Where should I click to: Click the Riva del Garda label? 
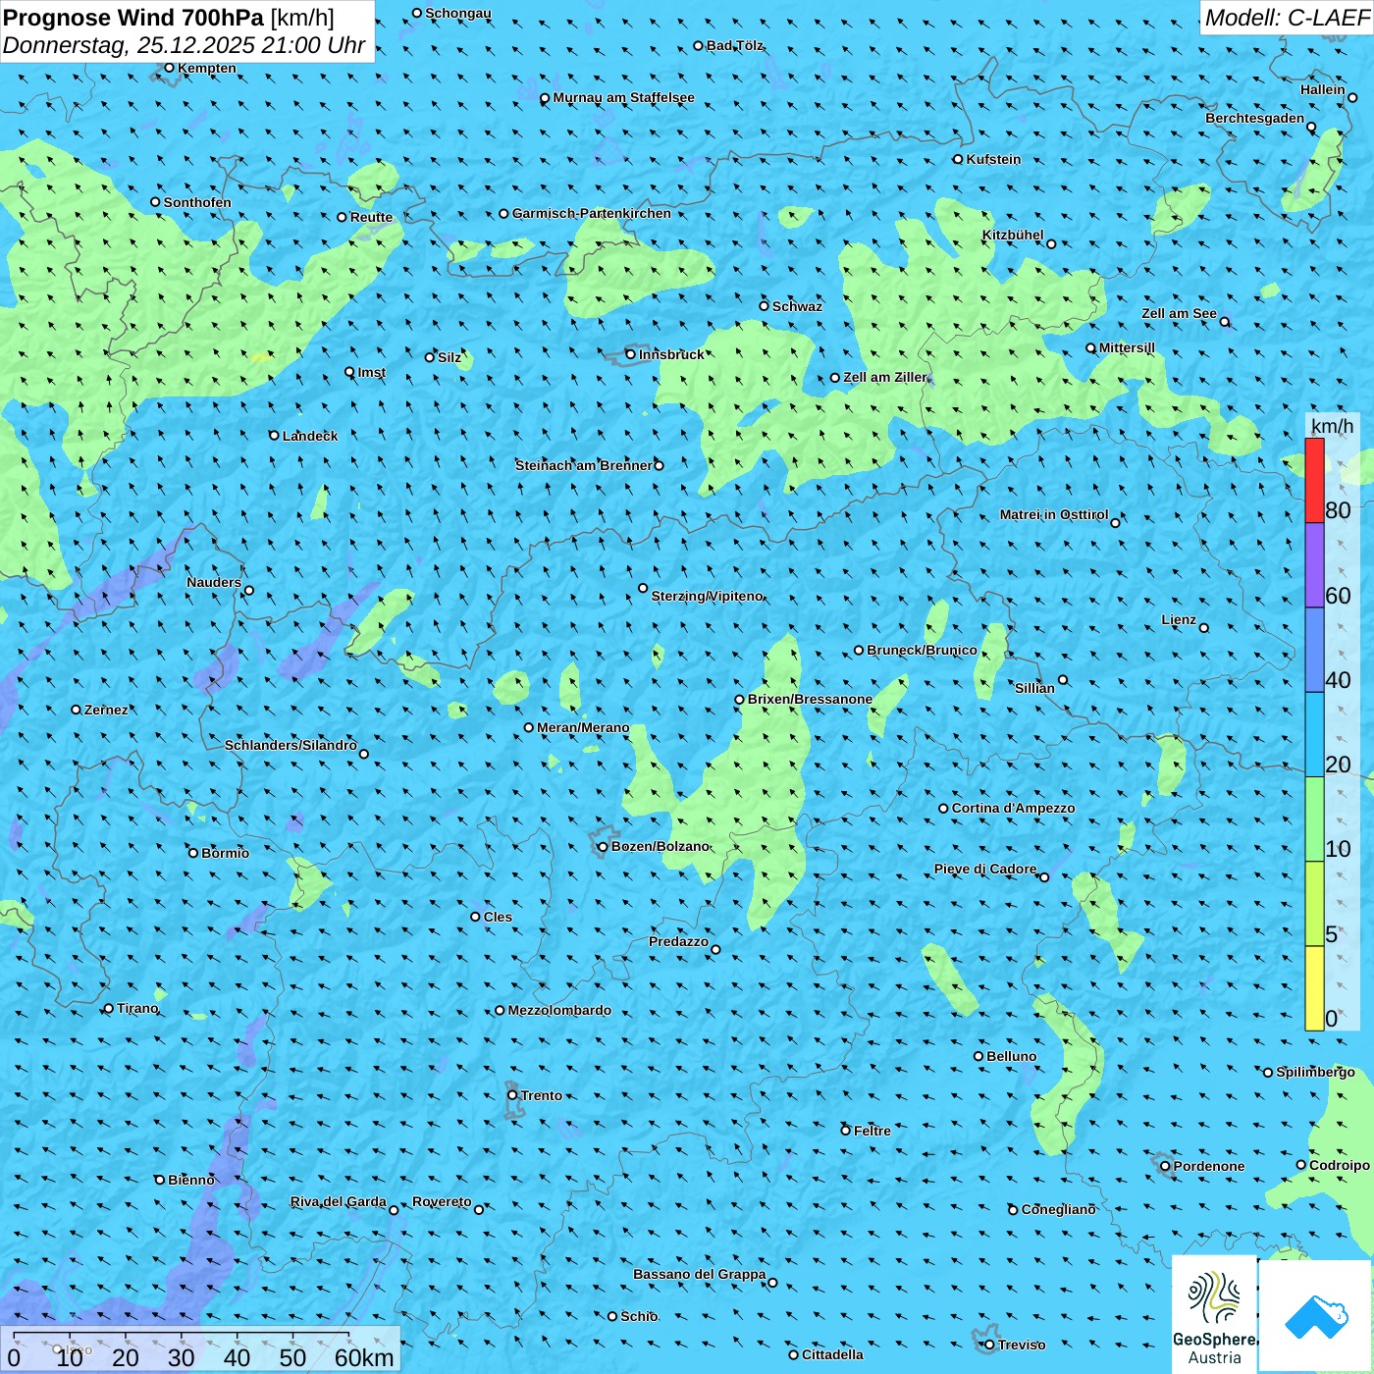[339, 1201]
